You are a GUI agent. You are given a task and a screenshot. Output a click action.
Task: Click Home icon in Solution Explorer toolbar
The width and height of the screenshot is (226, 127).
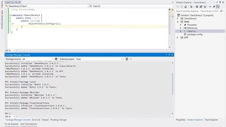tap(185, 7)
